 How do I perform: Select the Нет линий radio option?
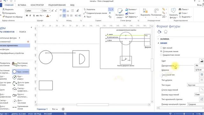click(x=161, y=48)
